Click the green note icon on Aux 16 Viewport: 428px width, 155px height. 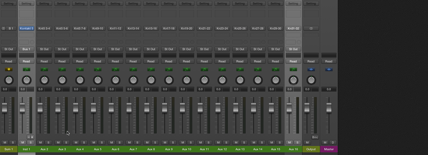[x=293, y=70]
